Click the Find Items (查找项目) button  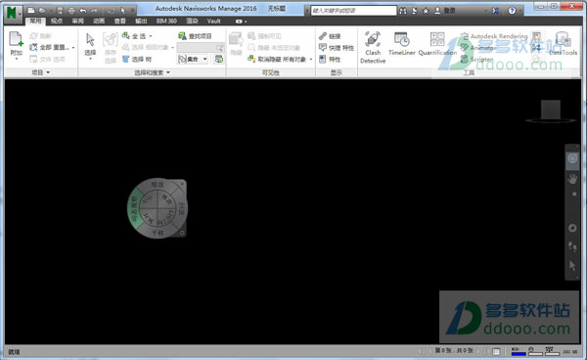195,36
